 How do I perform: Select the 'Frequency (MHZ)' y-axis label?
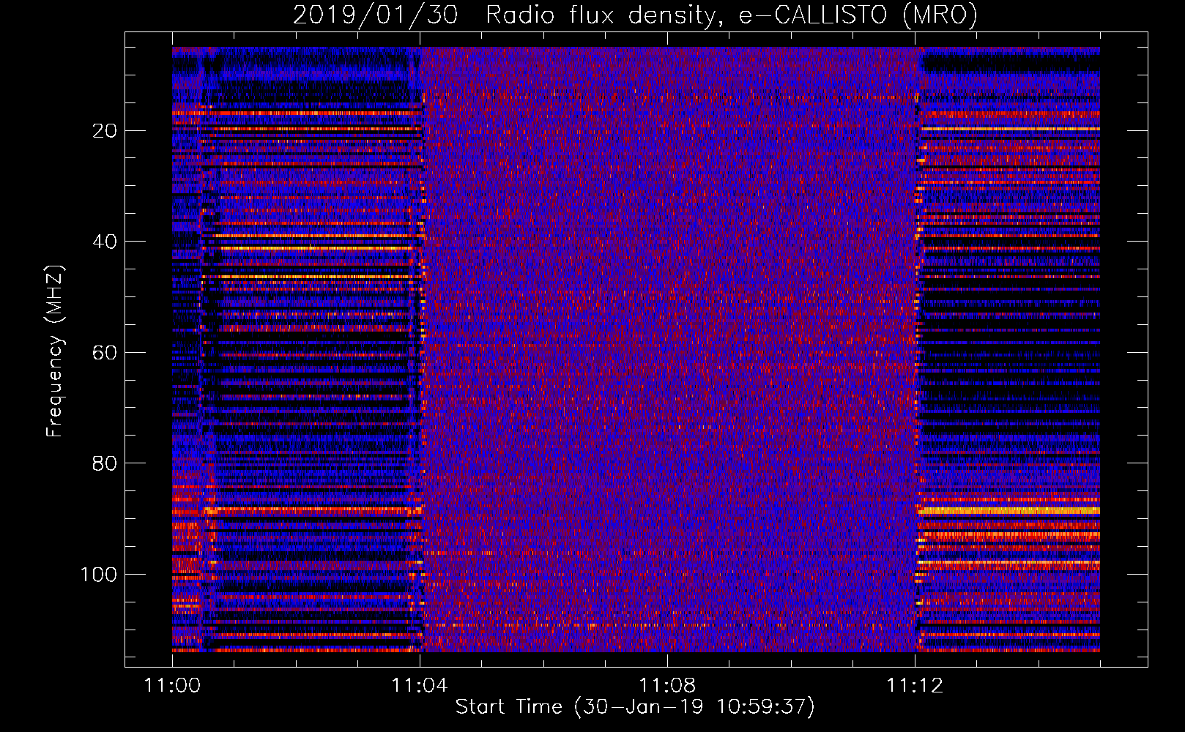coord(55,351)
